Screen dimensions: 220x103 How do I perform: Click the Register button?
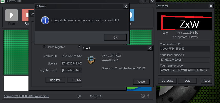coord(55,80)
